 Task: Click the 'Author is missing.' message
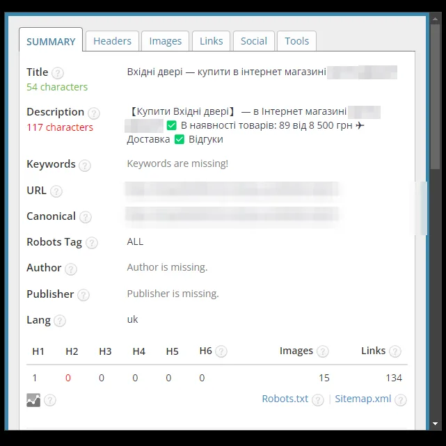[x=167, y=267]
